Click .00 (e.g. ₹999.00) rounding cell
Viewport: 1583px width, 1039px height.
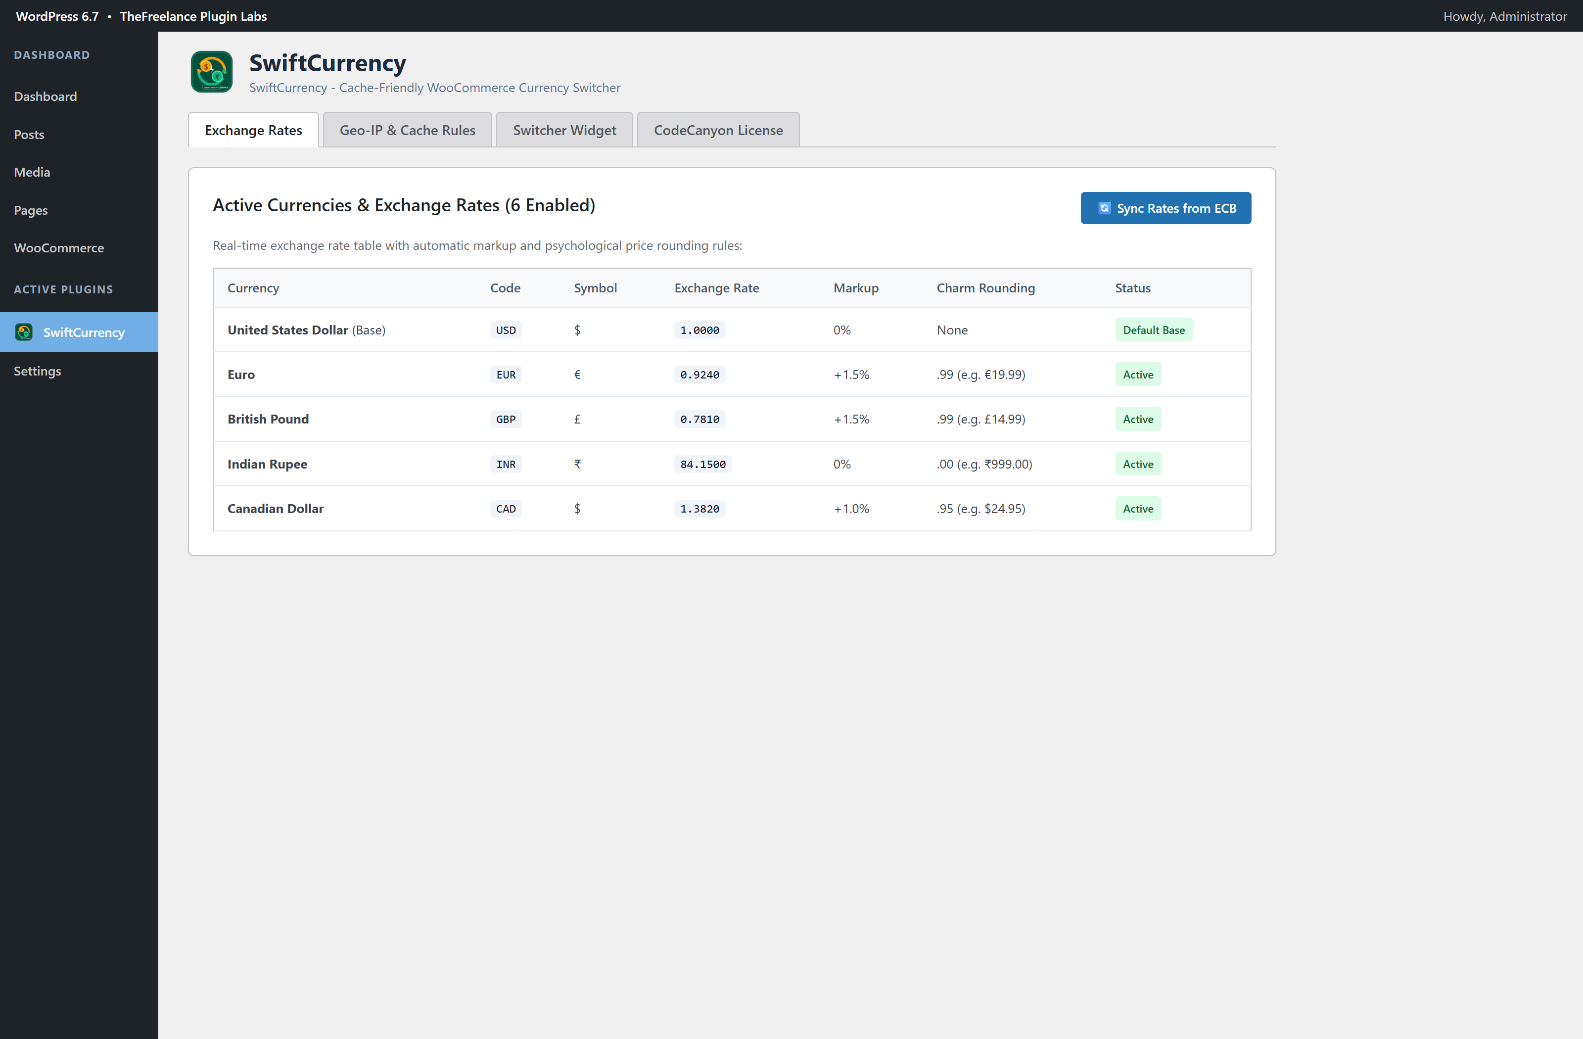tap(984, 464)
